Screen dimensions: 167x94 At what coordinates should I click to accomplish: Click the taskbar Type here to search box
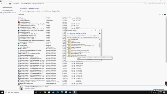tap(19, 92)
